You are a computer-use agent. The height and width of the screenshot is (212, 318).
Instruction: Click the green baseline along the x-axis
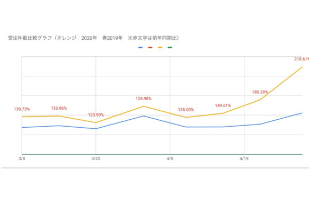(159, 154)
